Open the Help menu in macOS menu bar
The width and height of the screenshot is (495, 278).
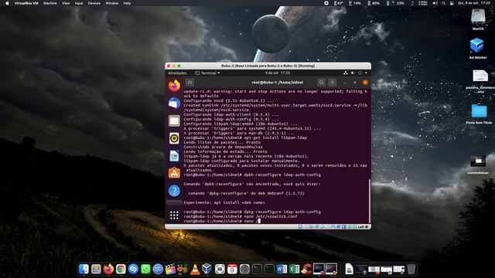[x=127, y=3]
